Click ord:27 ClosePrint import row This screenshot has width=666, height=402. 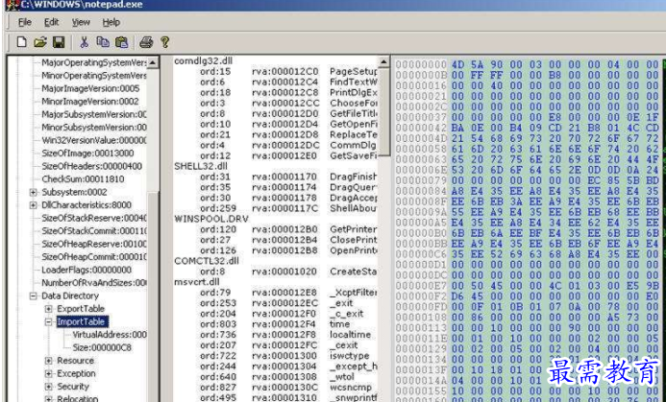click(288, 240)
